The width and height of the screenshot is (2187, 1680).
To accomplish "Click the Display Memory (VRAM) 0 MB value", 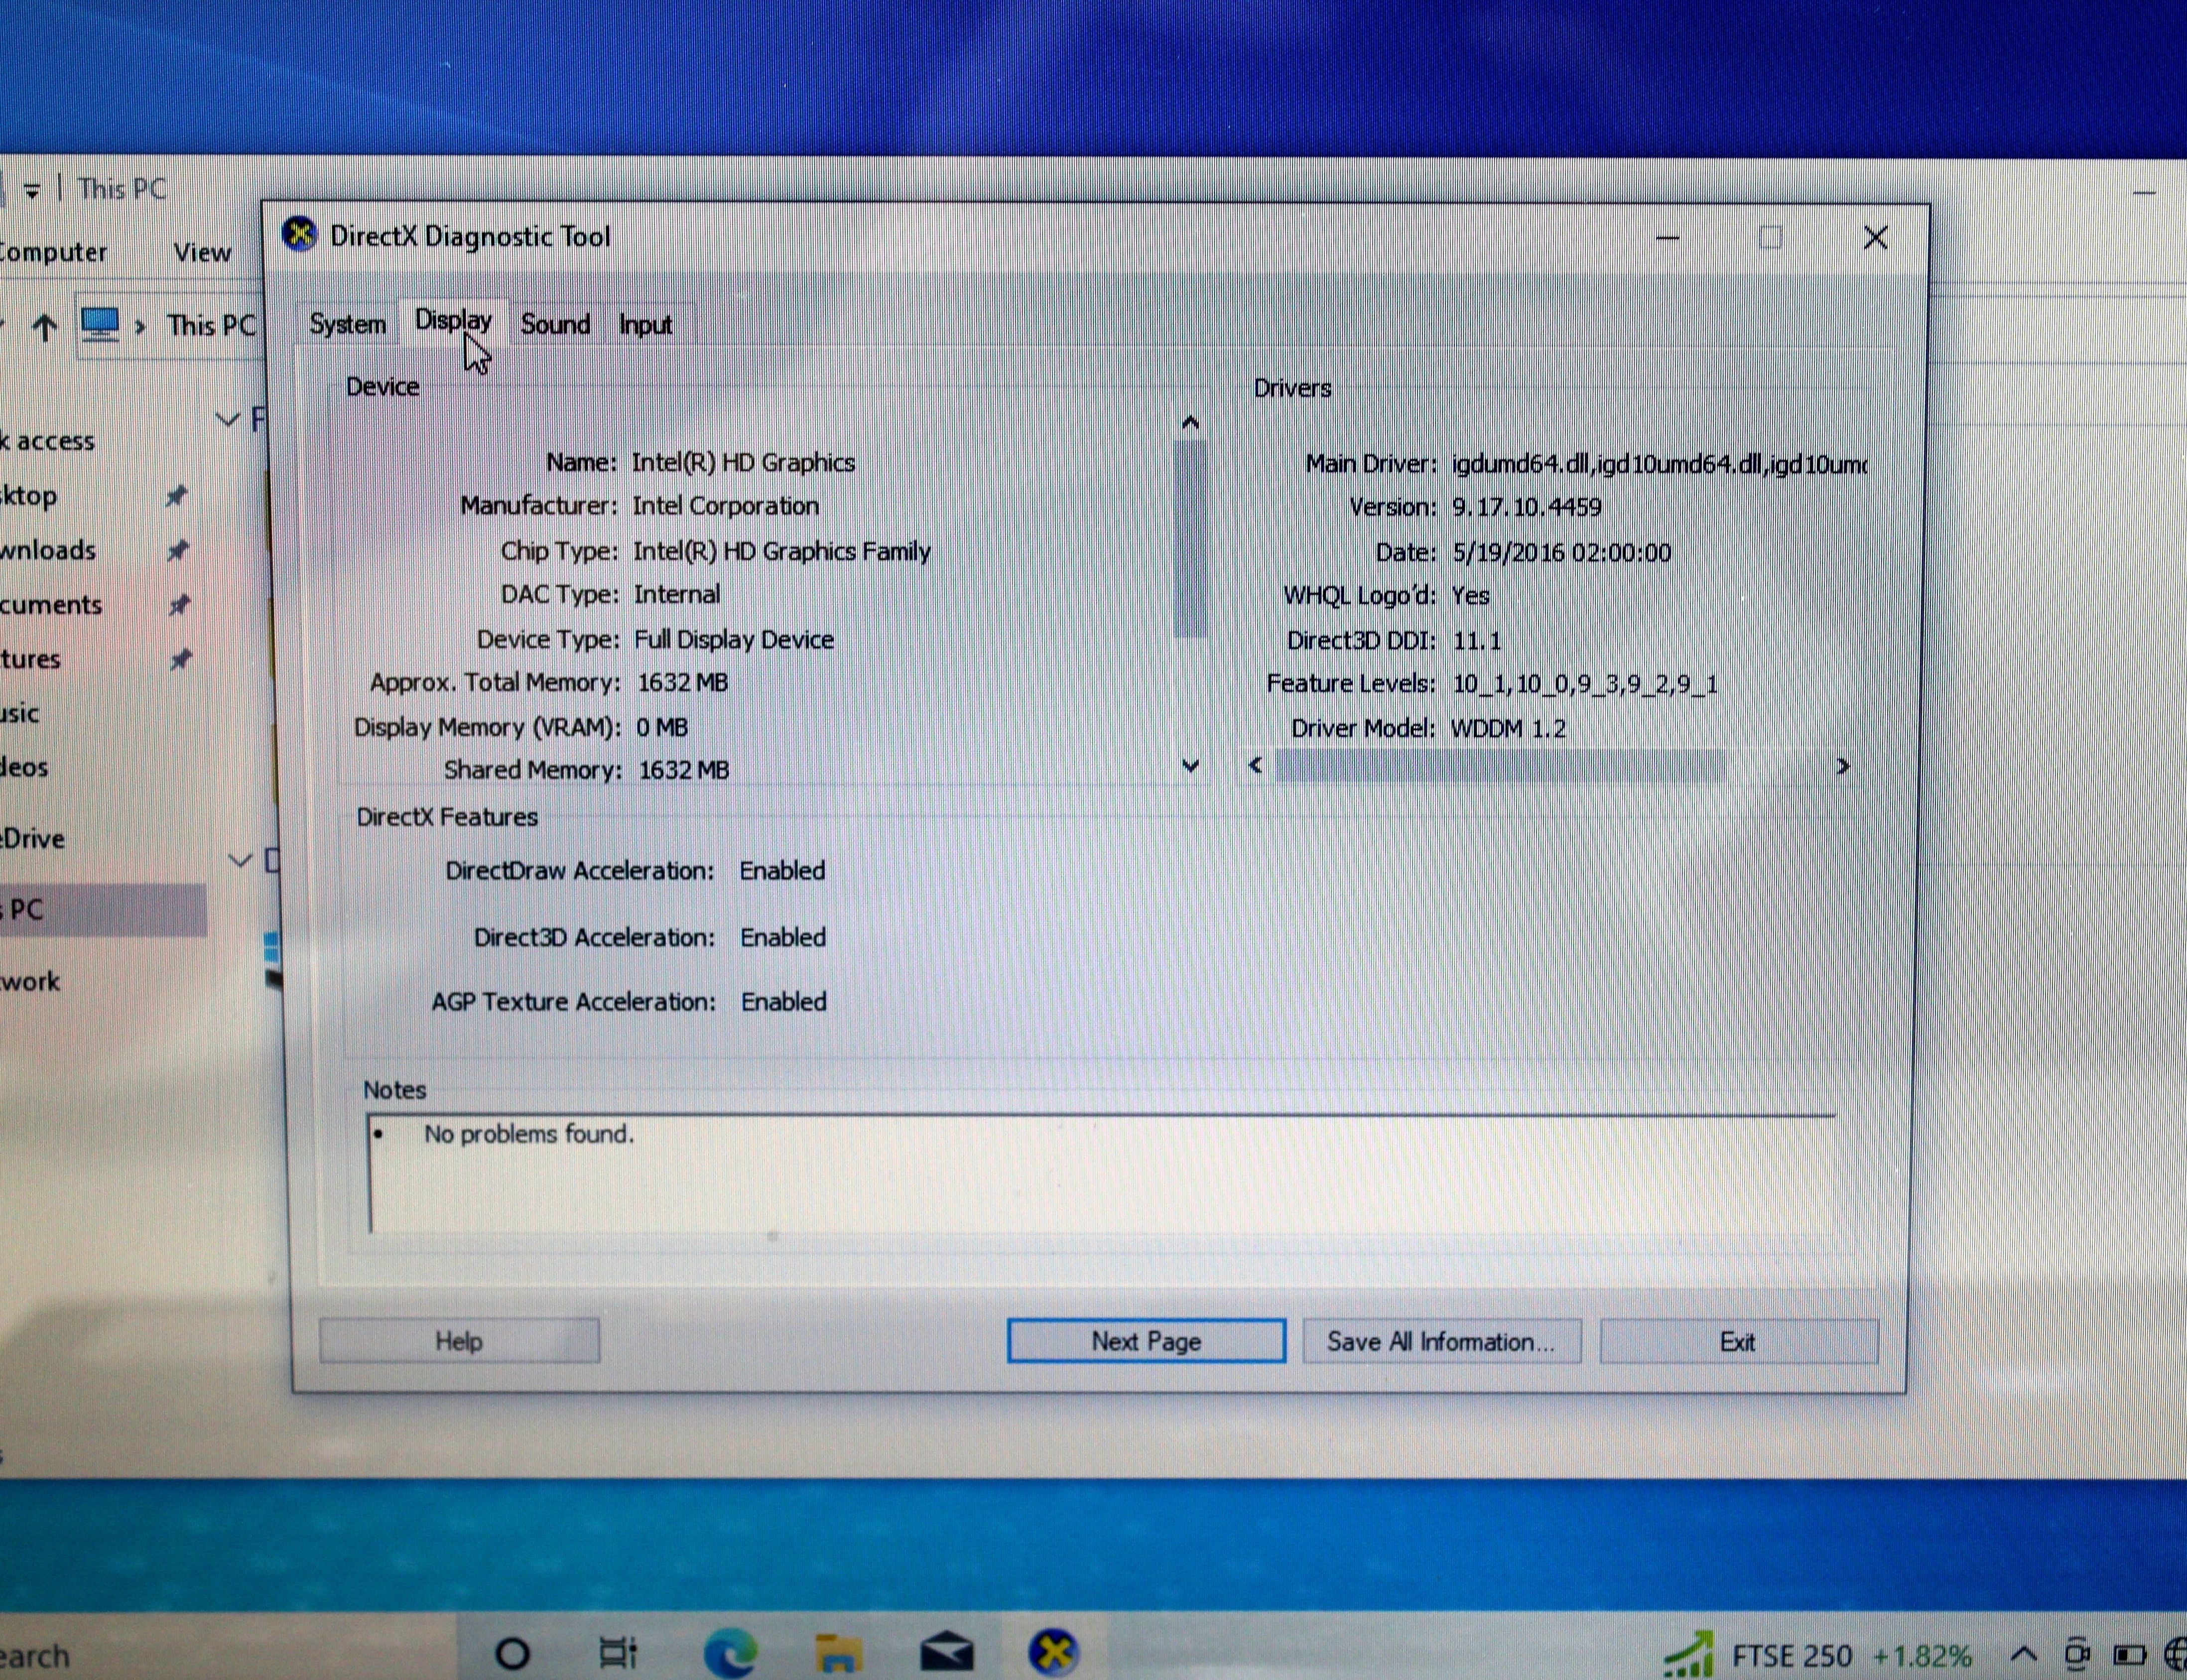I will tap(662, 727).
